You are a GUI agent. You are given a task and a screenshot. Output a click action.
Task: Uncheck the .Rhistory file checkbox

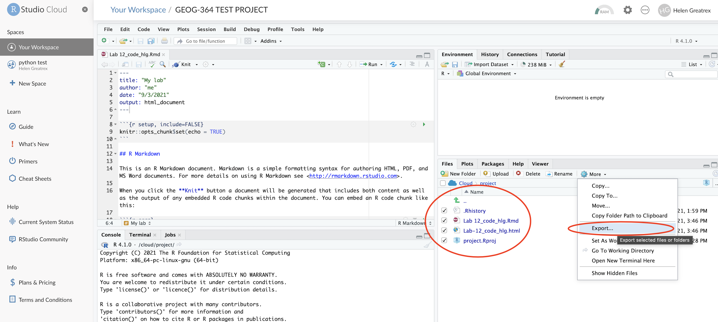tap(444, 210)
